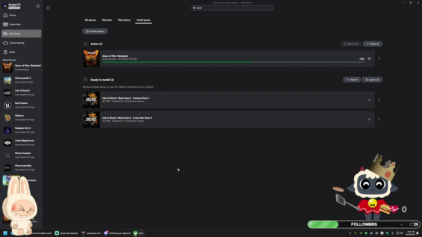Open more options for Content Pack 1
The height and width of the screenshot is (237, 422).
(379, 100)
